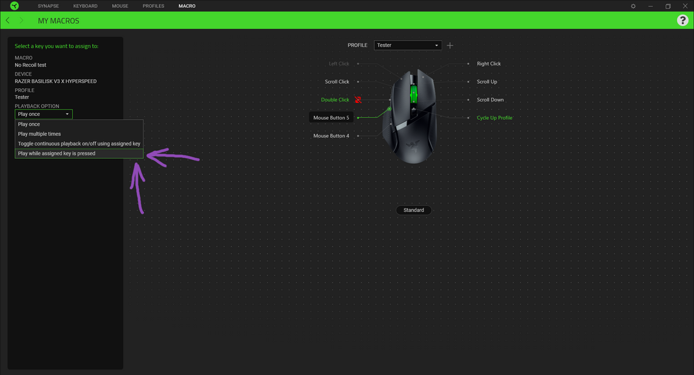
Task: Open the help question mark icon
Action: tap(682, 20)
